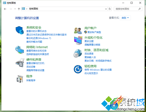
Task: Open 调整屏幕分辨率 link
Action: pyautogui.click(x=92, y=45)
